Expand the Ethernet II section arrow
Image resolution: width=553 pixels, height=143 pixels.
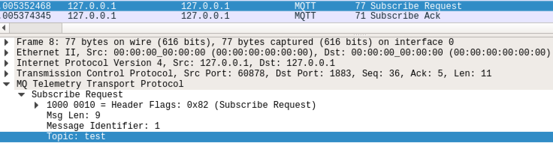pyautogui.click(x=6, y=52)
